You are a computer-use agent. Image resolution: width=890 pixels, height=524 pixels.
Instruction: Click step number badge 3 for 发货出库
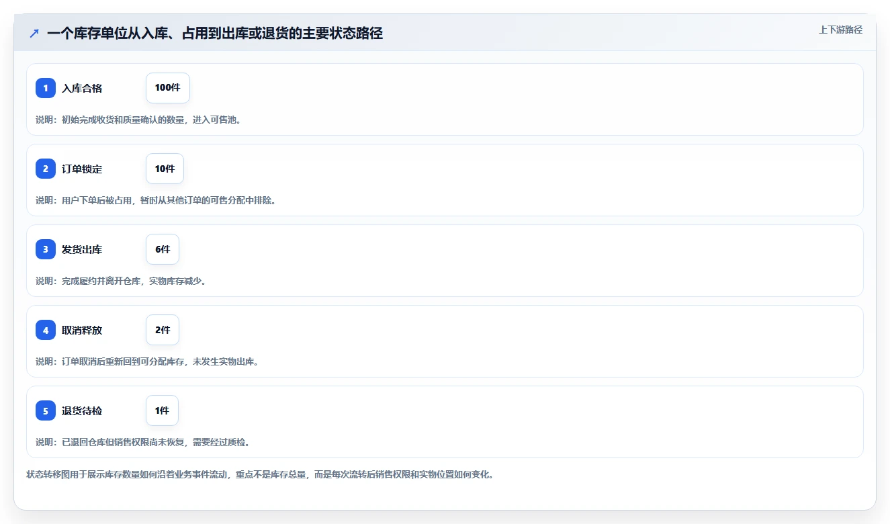point(46,249)
